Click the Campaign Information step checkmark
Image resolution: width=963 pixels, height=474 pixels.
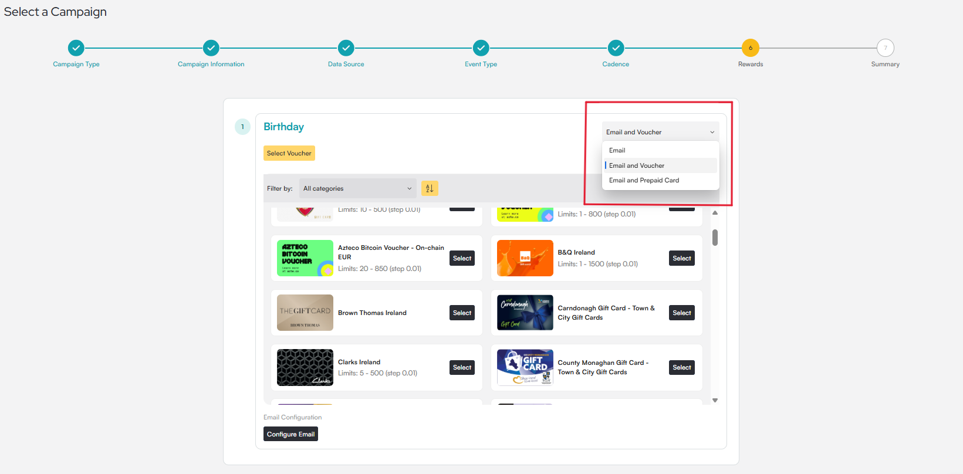[x=211, y=48]
